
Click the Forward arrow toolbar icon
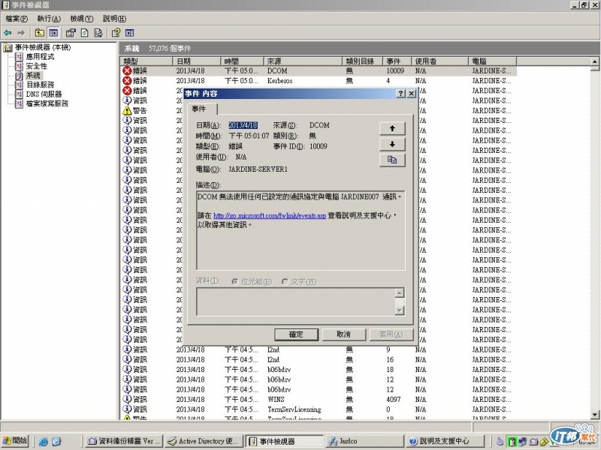pos(22,33)
